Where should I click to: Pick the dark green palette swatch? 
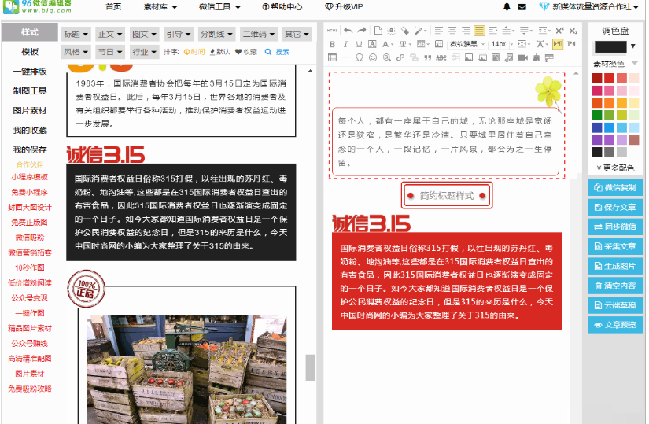point(597,115)
